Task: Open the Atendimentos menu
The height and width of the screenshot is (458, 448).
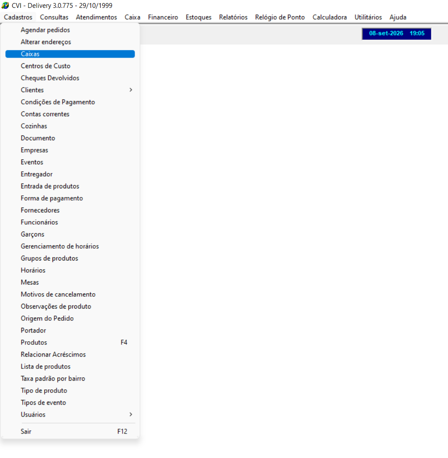Action: (x=97, y=17)
